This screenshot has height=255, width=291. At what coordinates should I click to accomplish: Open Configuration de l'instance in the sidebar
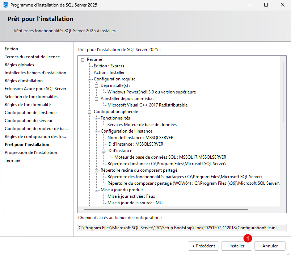coord(31,113)
